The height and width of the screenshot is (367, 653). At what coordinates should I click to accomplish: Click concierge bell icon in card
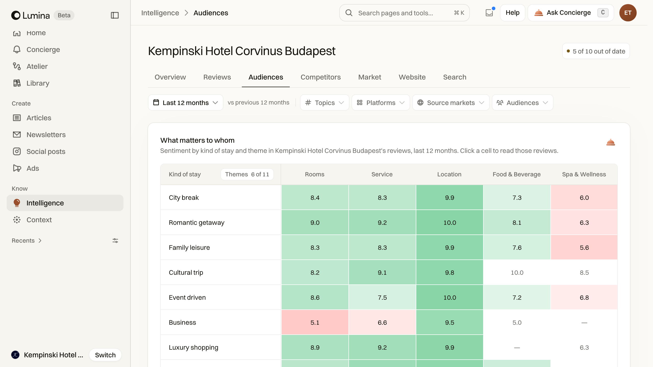(x=611, y=142)
